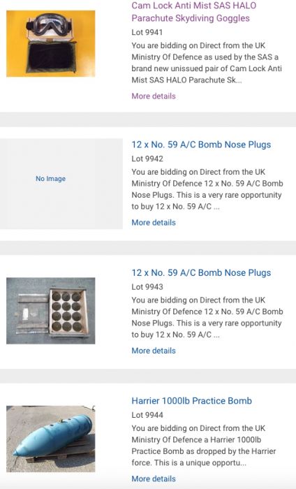
Task: Click the wooden crate of nose plugs photo
Action: 51,311
